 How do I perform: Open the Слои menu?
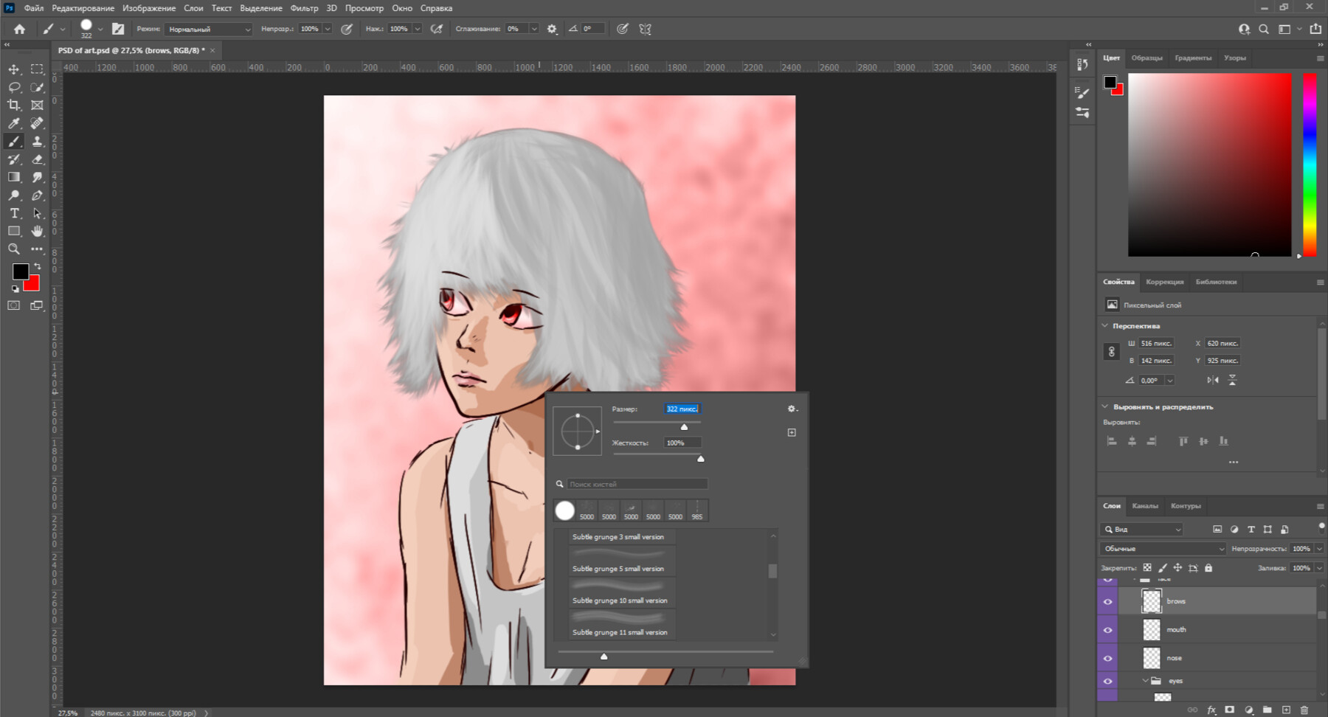[193, 8]
